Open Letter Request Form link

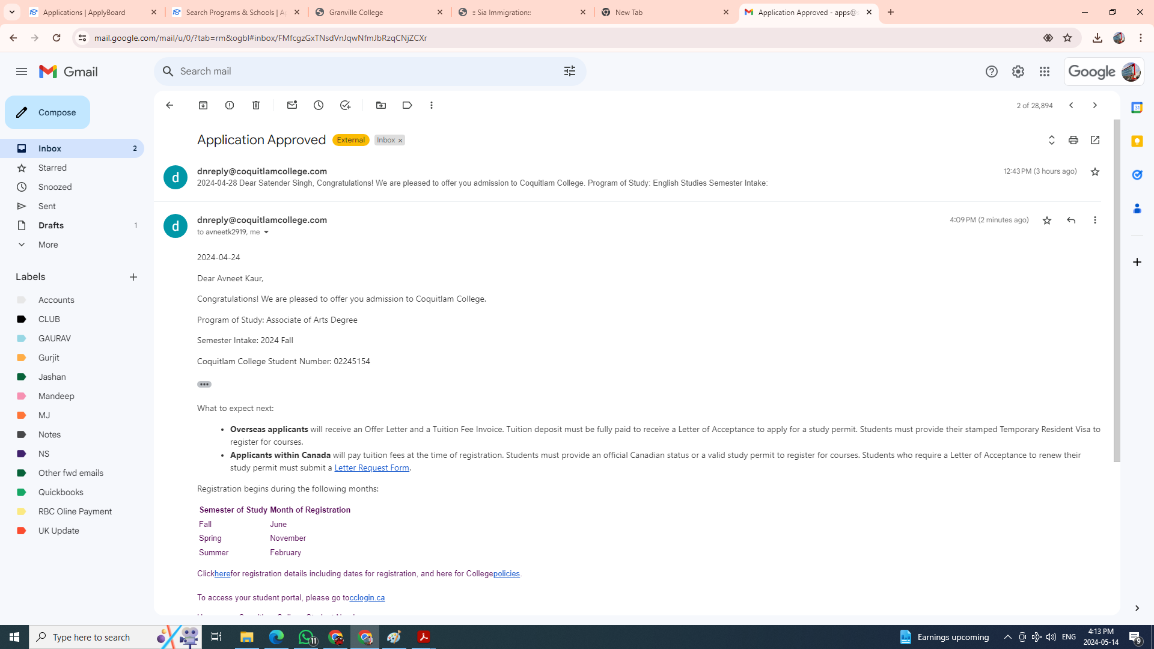371,468
